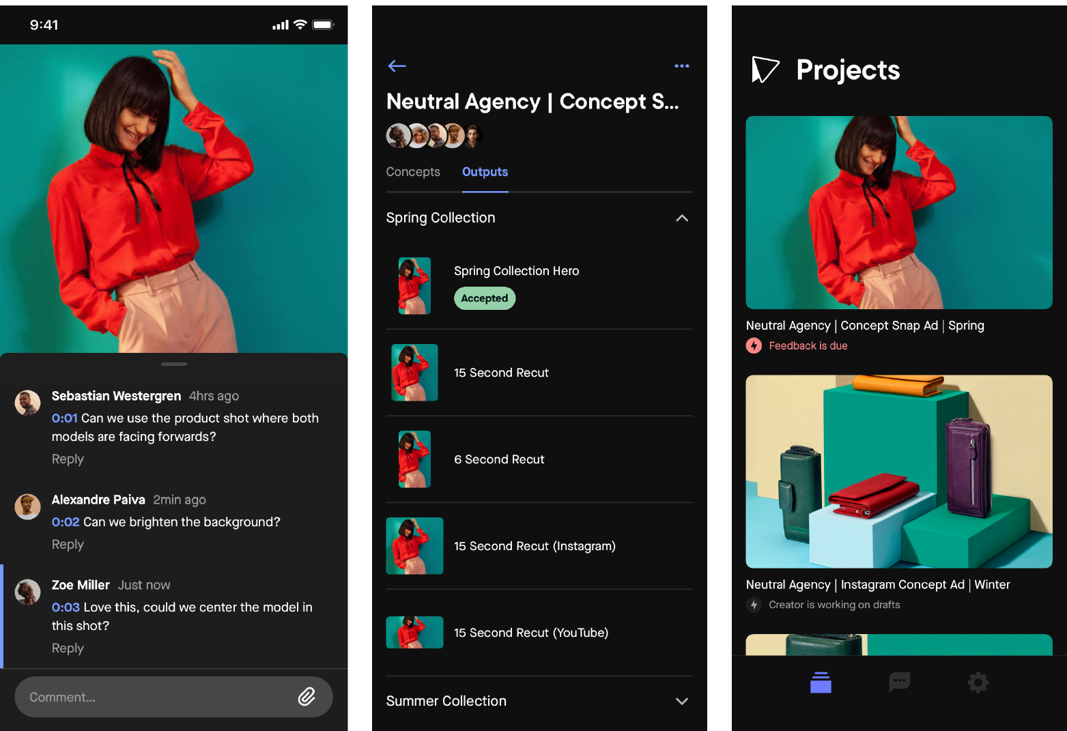The height and width of the screenshot is (731, 1067).
Task: Click Sebastian Westergren's avatar
Action: 27,403
